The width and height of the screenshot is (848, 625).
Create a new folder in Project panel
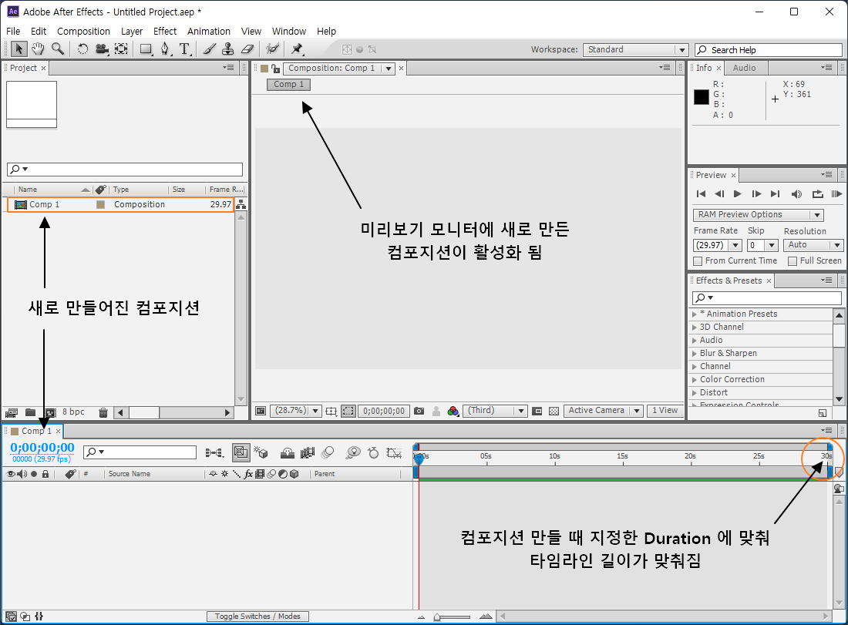click(30, 412)
